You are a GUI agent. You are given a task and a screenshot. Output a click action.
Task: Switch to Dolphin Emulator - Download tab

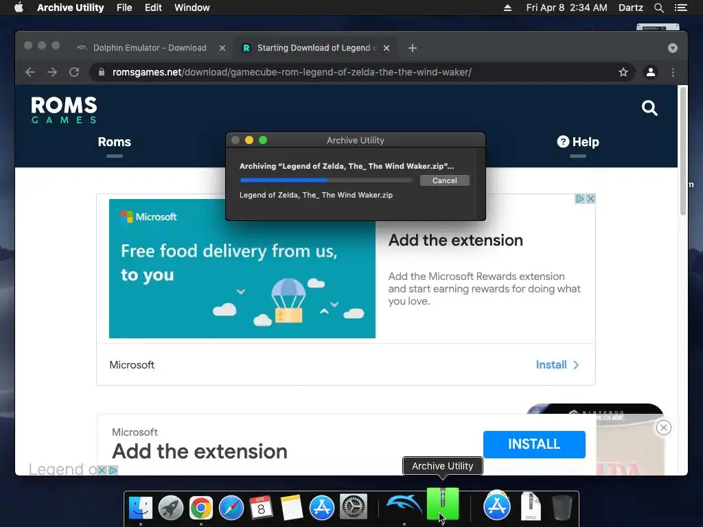coord(150,48)
